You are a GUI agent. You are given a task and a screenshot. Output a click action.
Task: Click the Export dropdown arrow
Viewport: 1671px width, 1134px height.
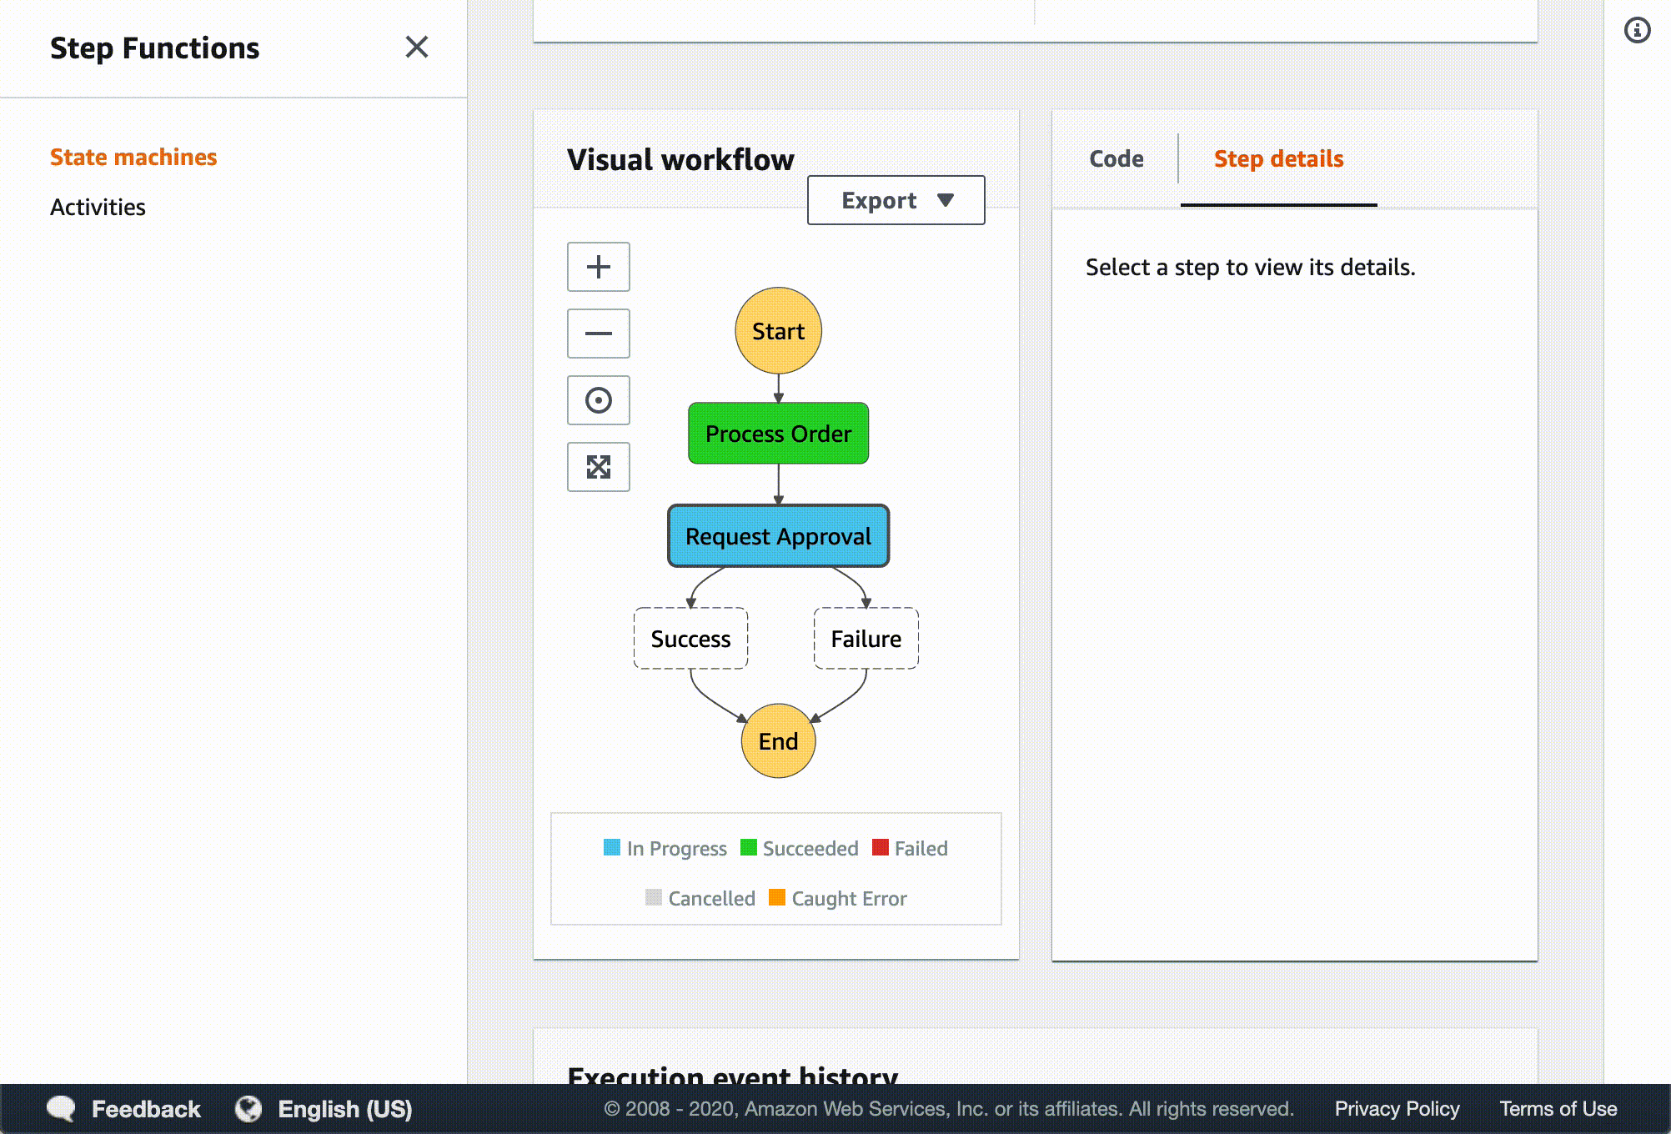(945, 200)
